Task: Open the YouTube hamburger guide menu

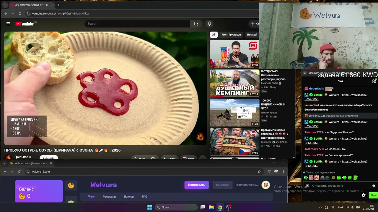Action: point(8,24)
